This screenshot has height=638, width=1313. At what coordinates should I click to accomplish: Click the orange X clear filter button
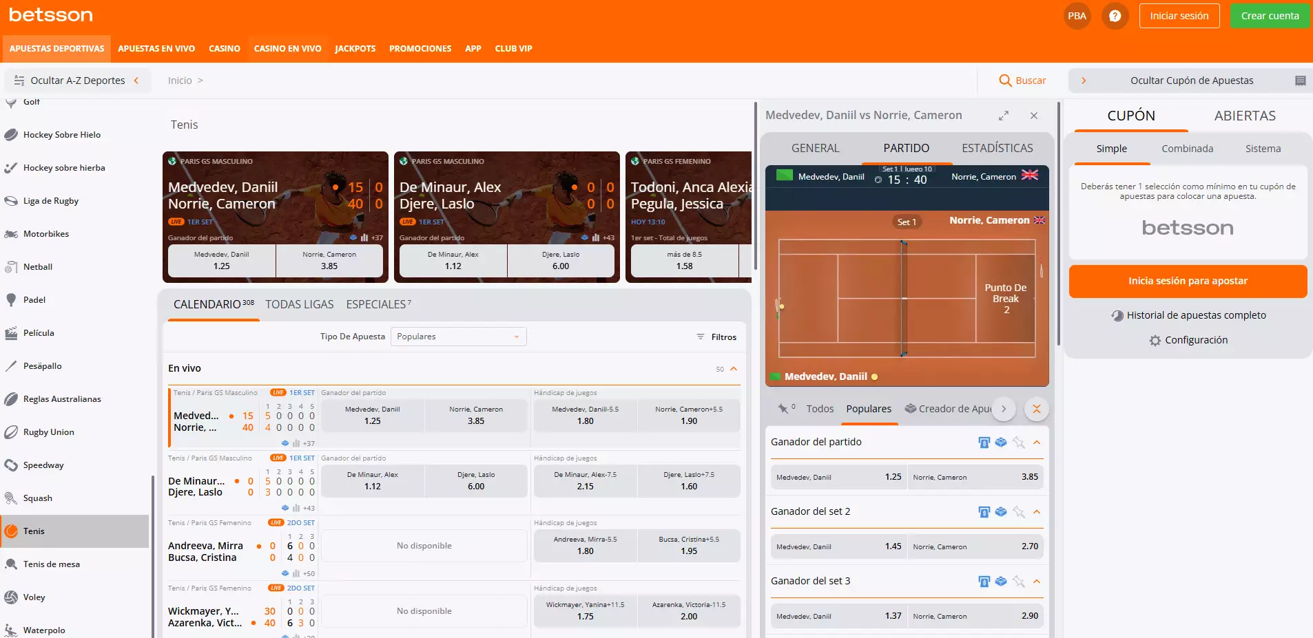[x=1036, y=409]
